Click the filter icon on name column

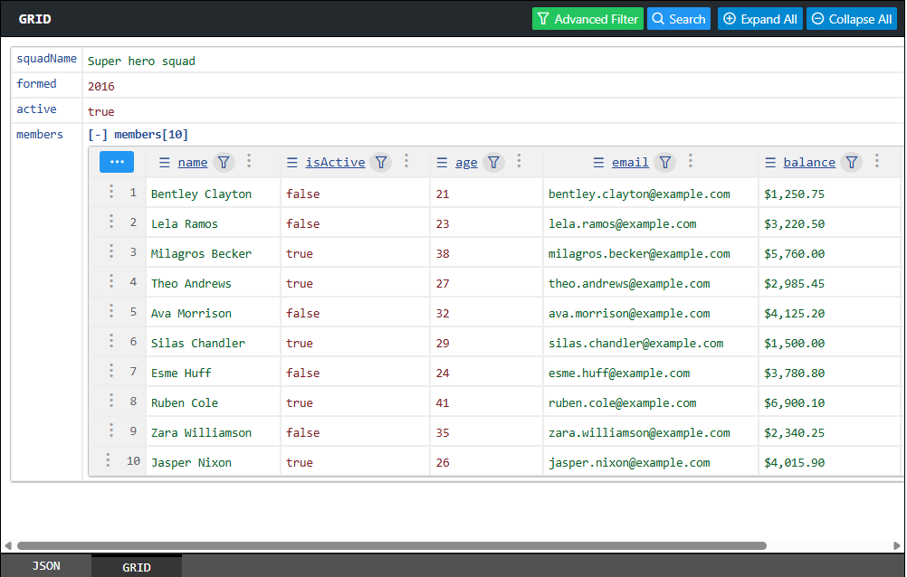coord(224,162)
